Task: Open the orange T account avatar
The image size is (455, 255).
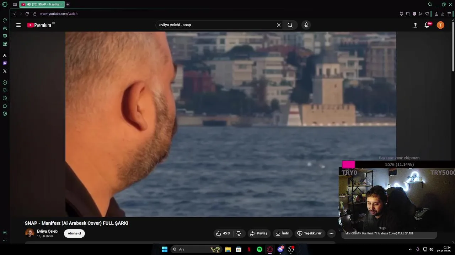Action: (440, 25)
